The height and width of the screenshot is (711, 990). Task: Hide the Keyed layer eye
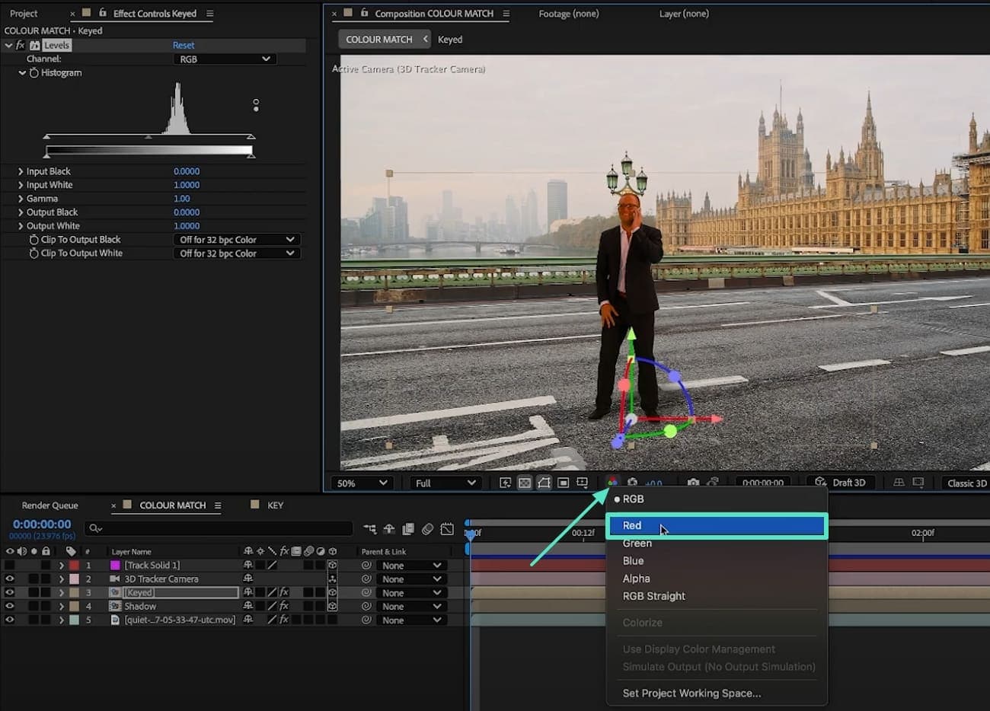(x=10, y=593)
